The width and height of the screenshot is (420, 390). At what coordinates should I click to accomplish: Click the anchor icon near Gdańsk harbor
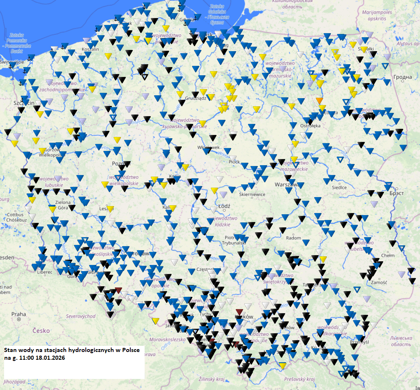(191, 31)
